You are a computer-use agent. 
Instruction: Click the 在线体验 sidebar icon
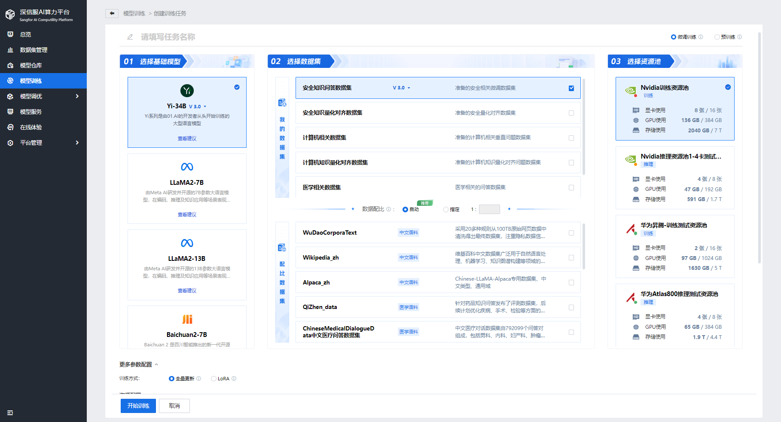pyautogui.click(x=10, y=127)
